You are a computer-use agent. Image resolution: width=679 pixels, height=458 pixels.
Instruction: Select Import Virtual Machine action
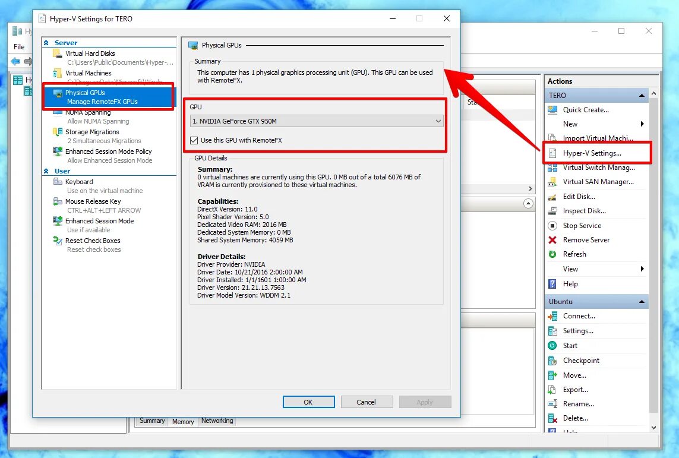click(598, 138)
